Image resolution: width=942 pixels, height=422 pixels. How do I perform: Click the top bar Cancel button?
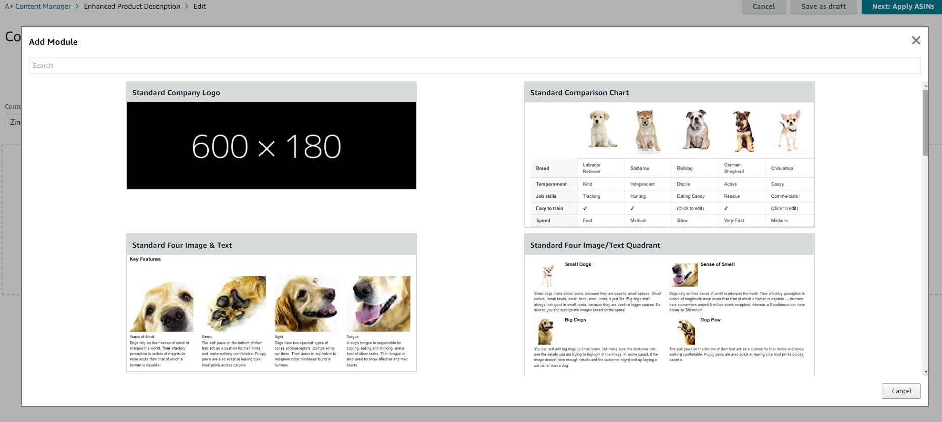pyautogui.click(x=763, y=7)
